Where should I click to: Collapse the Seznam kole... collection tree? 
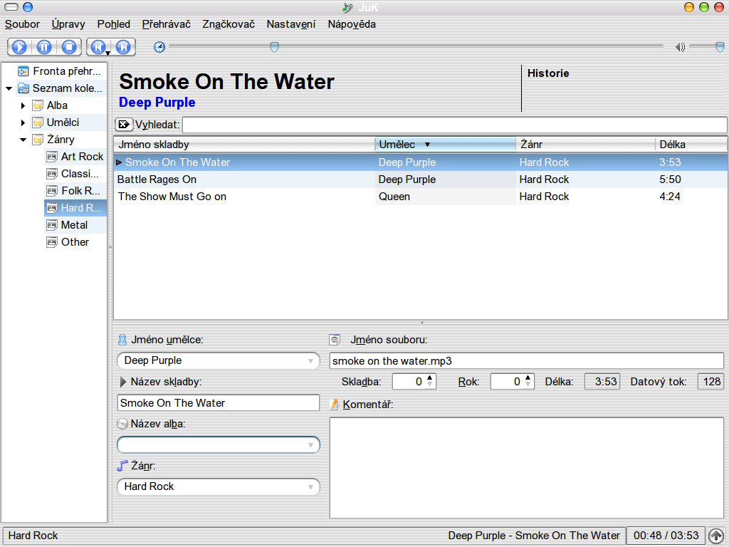[9, 88]
